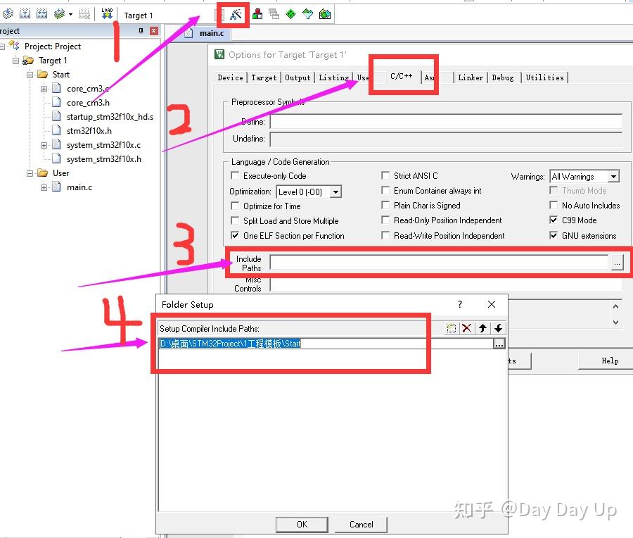This screenshot has height=538, width=633.
Task: Collapse the User folder group
Action: (x=30, y=173)
